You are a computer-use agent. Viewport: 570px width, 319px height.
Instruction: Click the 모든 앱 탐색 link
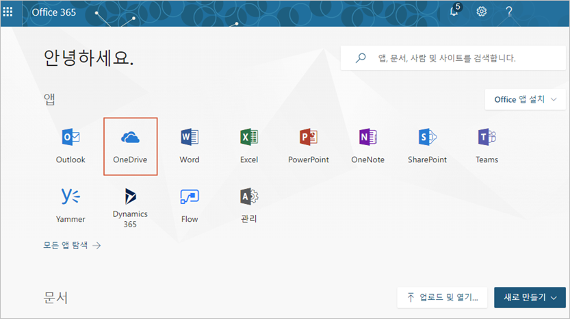(73, 245)
